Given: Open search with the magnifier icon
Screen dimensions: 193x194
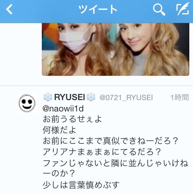Looking at the screenshot, I should [x=159, y=10].
